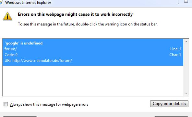Click empty white area below error entry
The width and height of the screenshot is (192, 117).
(x=93, y=81)
